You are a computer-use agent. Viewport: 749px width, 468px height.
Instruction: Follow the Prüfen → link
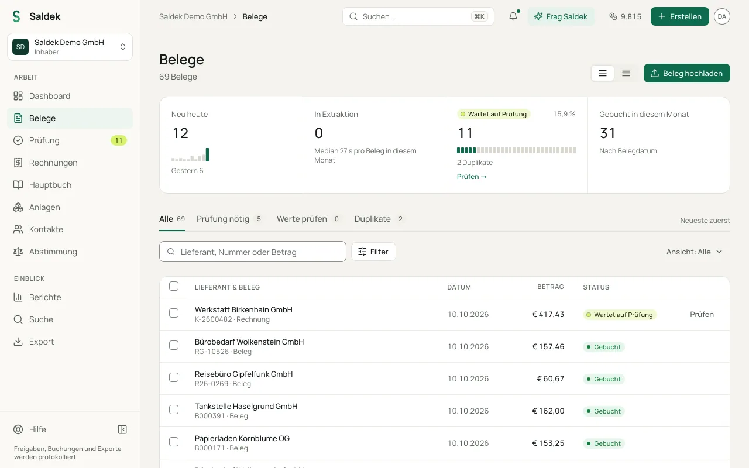tap(472, 177)
